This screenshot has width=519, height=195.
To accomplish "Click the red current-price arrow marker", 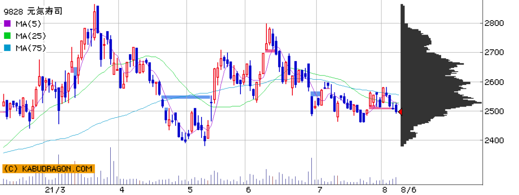I will point(400,112).
